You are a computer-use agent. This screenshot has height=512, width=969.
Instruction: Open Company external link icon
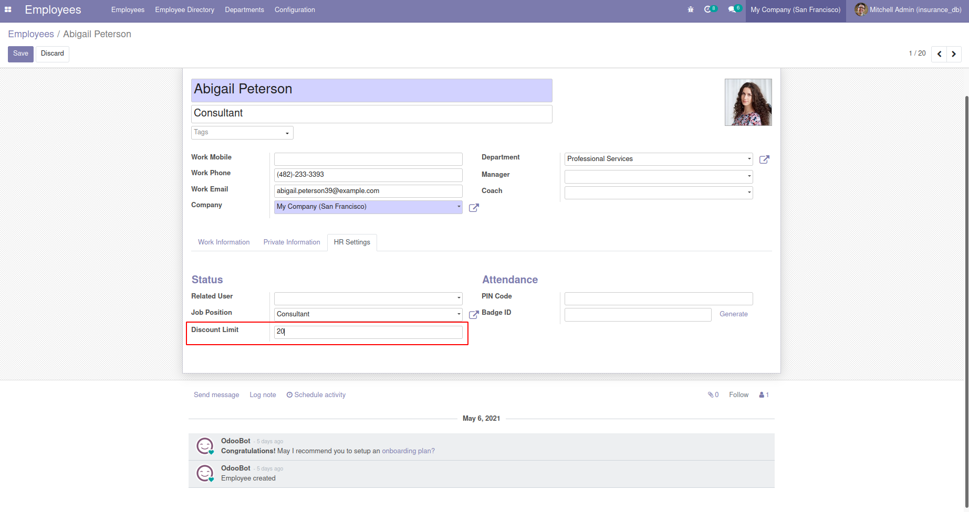click(474, 208)
